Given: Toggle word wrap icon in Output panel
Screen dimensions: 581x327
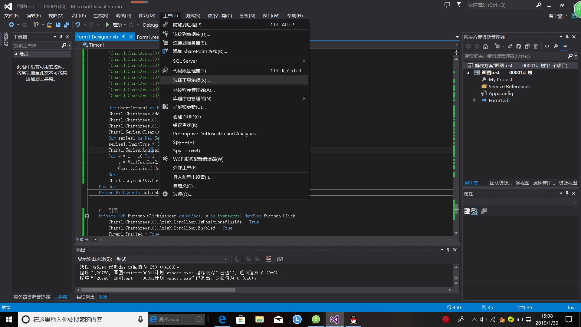Looking at the screenshot, I should tap(280, 259).
